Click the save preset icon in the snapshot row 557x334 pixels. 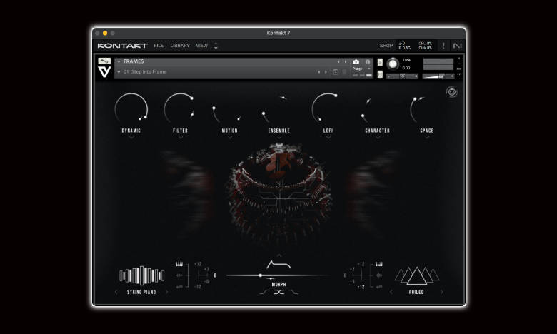pos(336,71)
